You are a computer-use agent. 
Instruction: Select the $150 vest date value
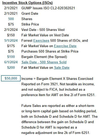11,35
